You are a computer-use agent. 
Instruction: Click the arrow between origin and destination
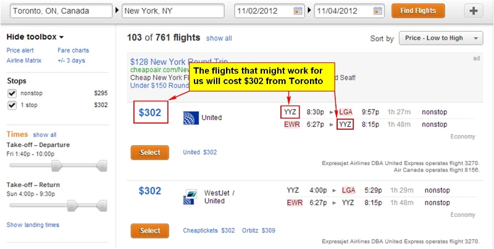(117, 11)
